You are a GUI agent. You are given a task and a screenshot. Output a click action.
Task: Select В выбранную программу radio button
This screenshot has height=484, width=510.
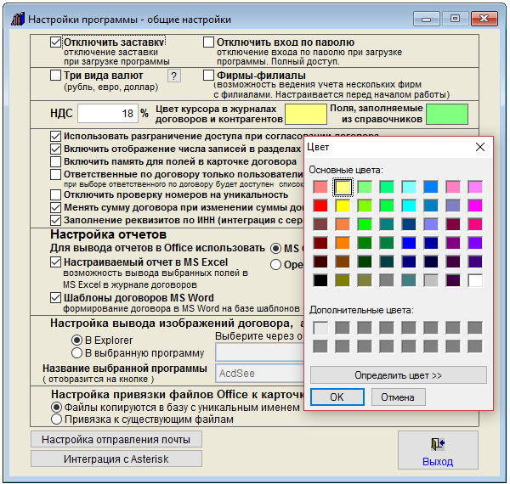pos(76,352)
